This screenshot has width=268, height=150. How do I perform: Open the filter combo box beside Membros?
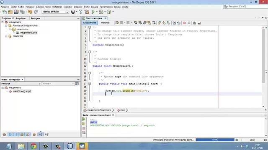[58, 84]
